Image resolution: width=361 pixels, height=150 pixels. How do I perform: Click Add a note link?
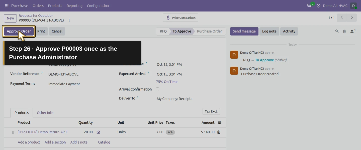79,142
